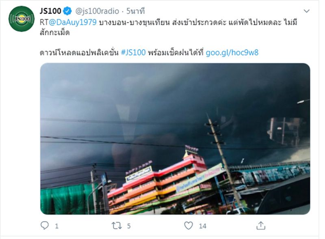Reply to the tweet via speech bubble icon
Screen dimensions: 325x239
45,225
